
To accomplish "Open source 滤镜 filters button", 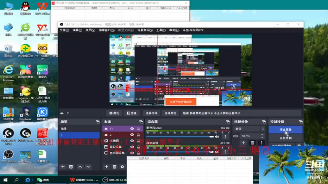I will click(132, 113).
